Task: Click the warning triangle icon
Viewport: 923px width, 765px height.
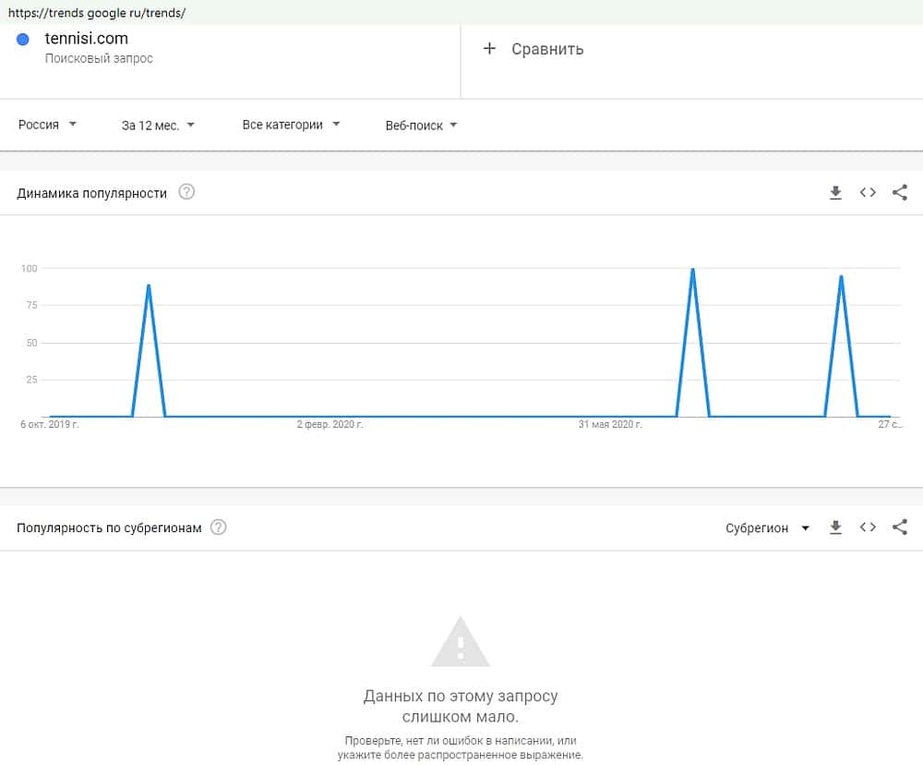Action: [x=461, y=642]
